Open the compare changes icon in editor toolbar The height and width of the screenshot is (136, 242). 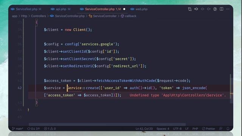pos(190,9)
